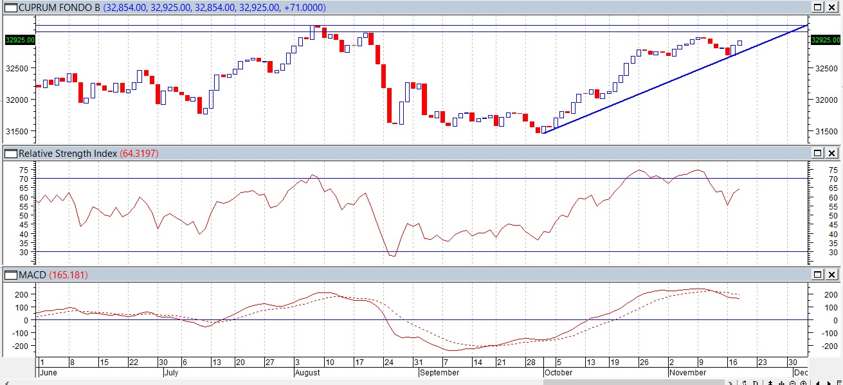Click the left green 32925.00 price tag
843x385 pixels.
click(x=20, y=40)
